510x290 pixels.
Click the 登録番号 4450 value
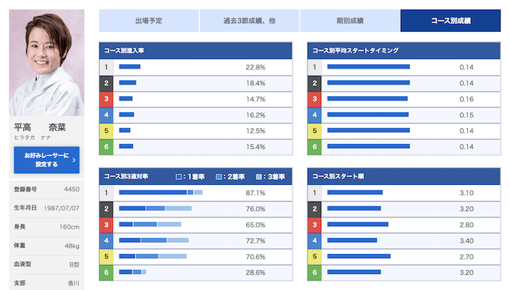tap(72, 189)
